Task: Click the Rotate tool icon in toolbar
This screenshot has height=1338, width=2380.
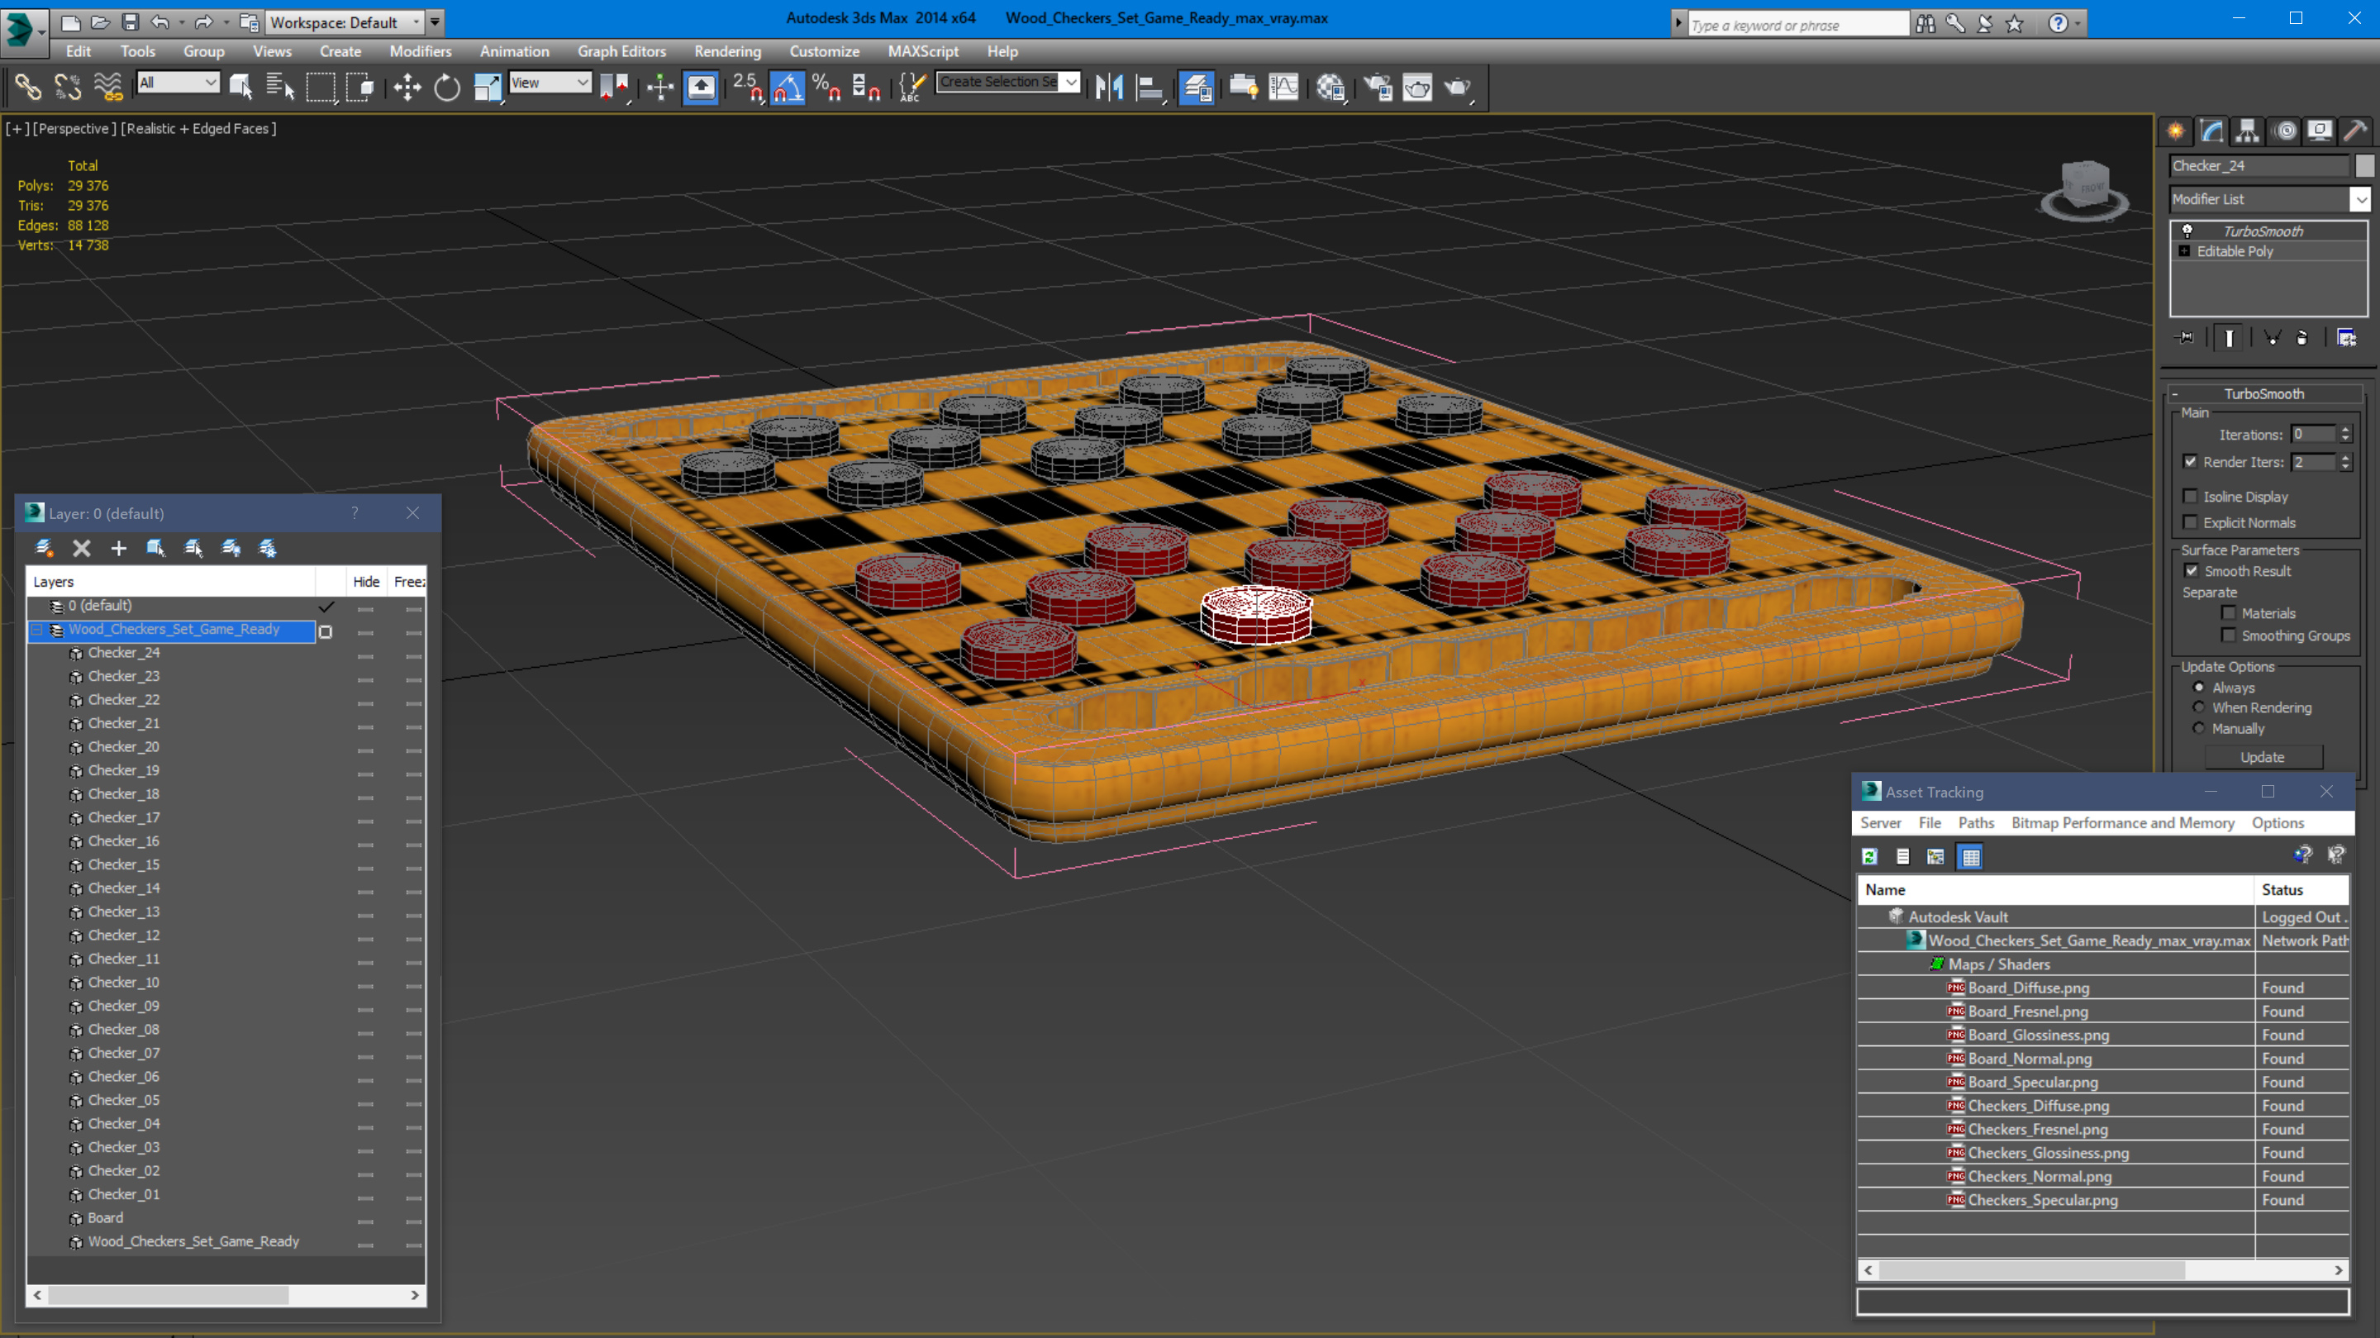Action: [x=448, y=87]
